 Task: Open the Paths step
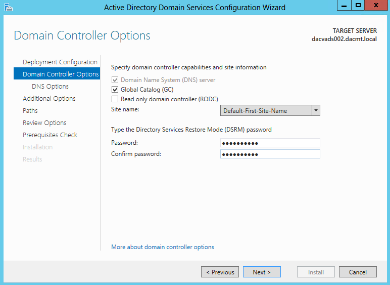pyautogui.click(x=30, y=111)
